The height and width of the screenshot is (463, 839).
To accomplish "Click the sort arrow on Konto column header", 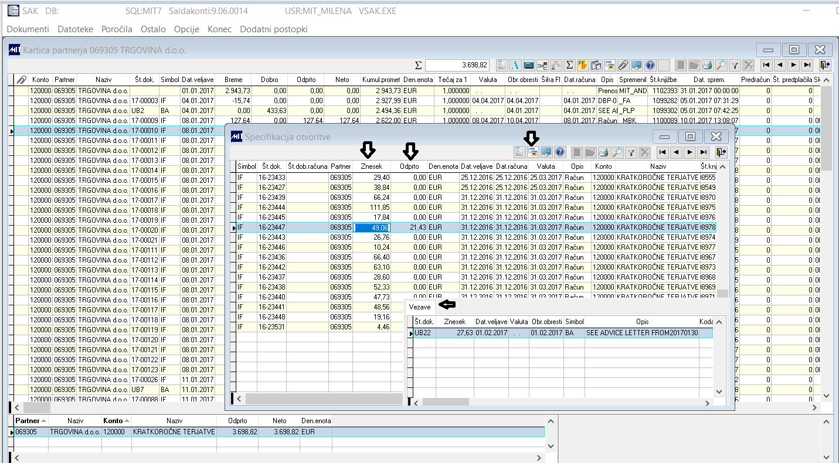I will point(127,421).
